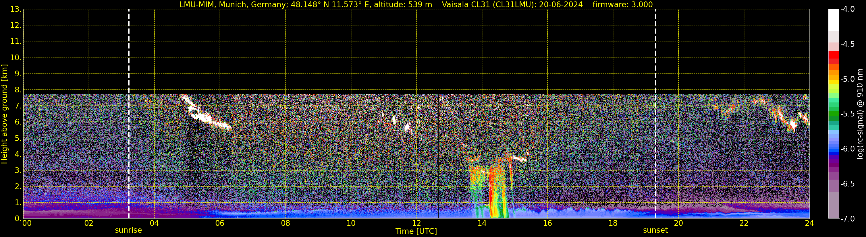This screenshot has height=237, width=866.
Task: Click the colorbar tick label "-5.0"
Action: coord(847,79)
